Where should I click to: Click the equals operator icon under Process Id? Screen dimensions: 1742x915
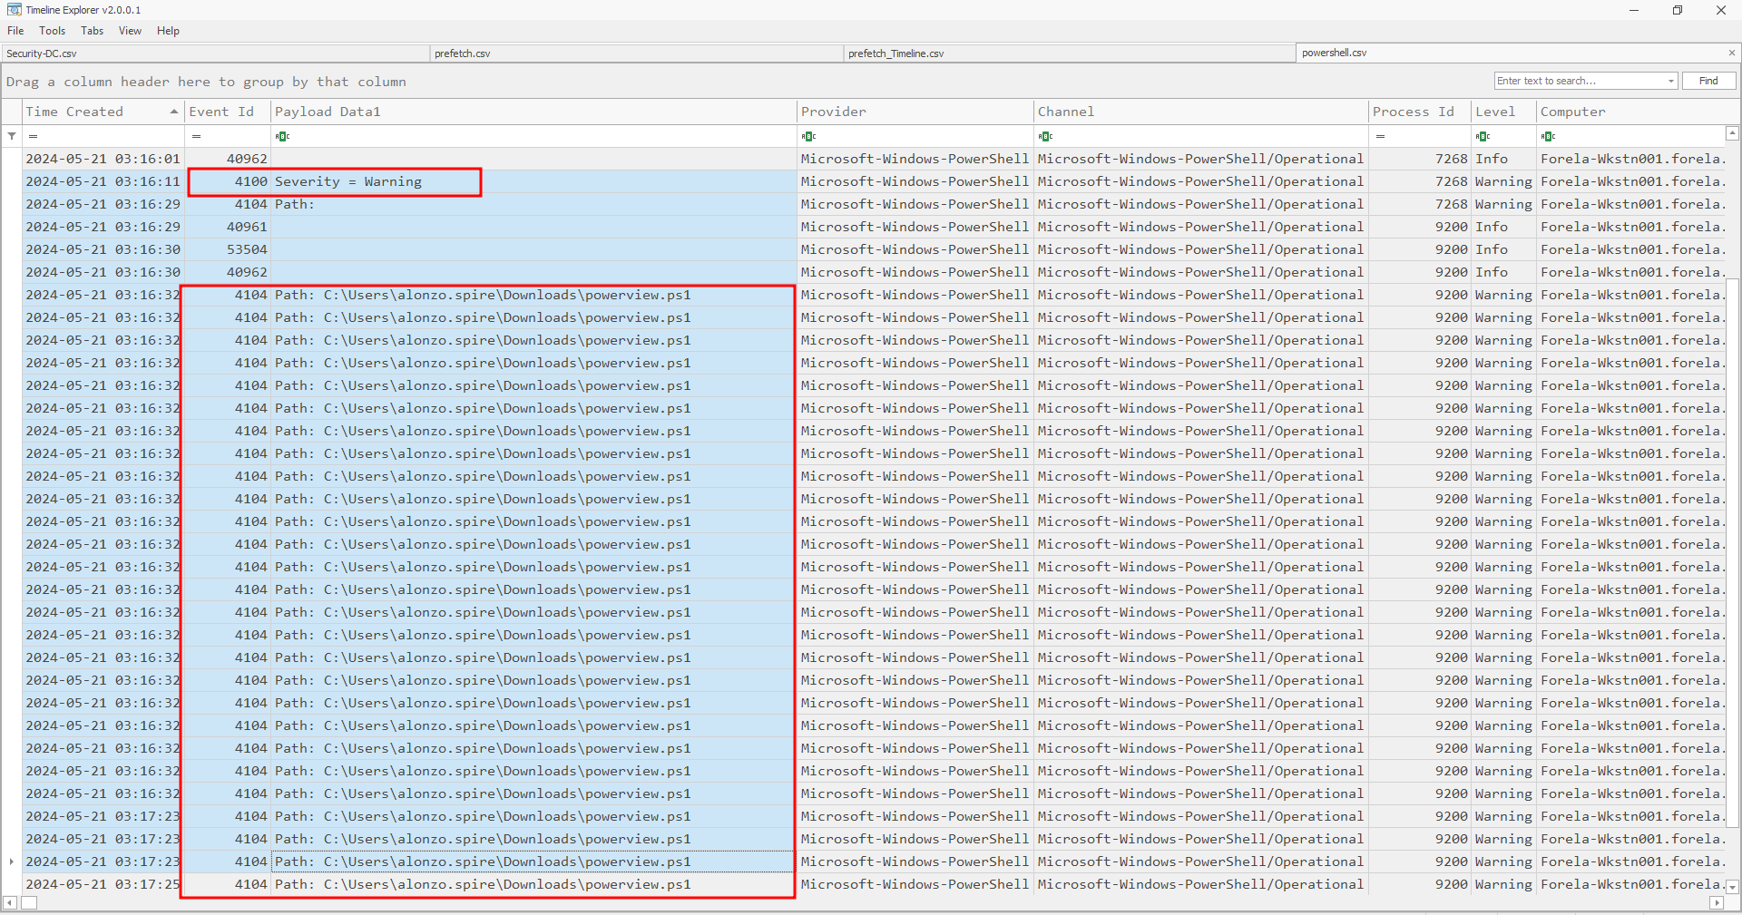coord(1380,136)
